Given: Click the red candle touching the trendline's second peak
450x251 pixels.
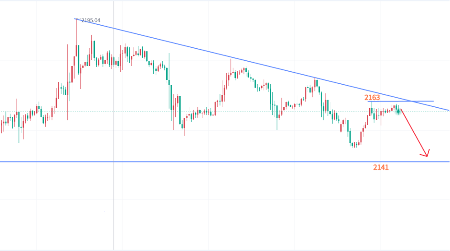Looking at the screenshot, I should [x=231, y=72].
